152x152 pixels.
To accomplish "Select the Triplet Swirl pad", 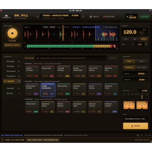I will point(32,108).
